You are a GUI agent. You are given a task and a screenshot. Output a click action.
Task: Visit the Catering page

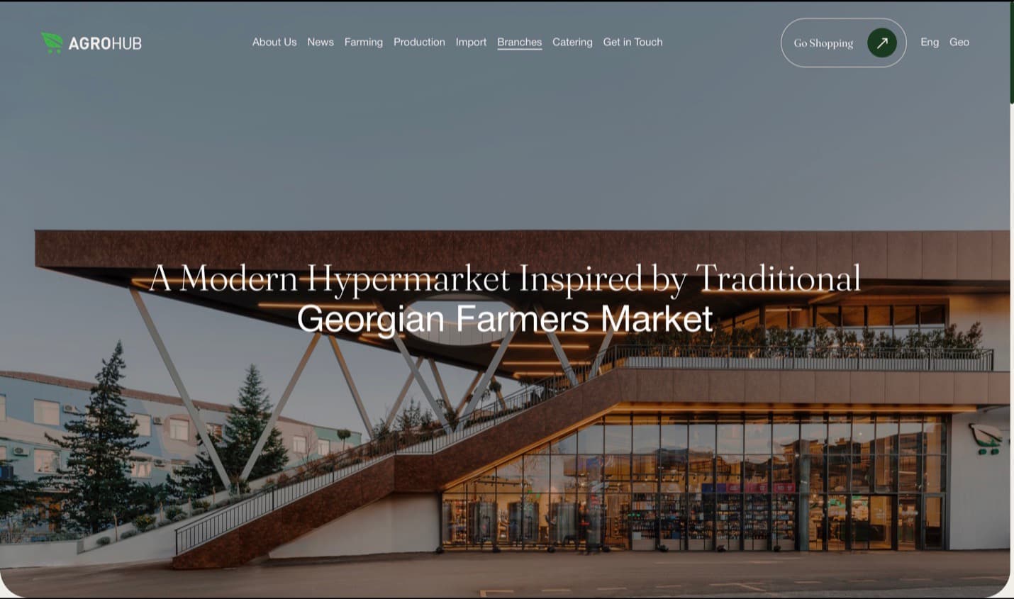coord(572,42)
